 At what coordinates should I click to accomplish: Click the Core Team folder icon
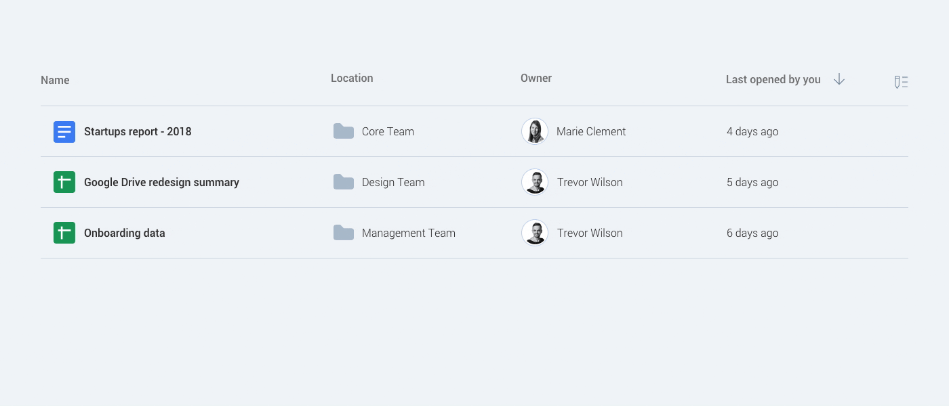pos(344,131)
